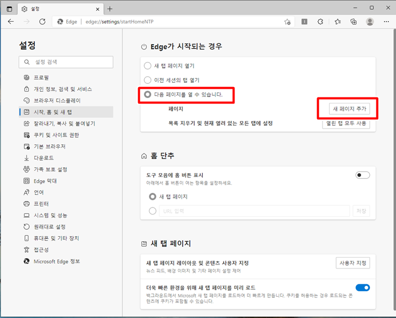The height and width of the screenshot is (318, 396).
Task: Toggle 도구 모음에 홈 버튼 표시 switch
Action: coord(363,175)
